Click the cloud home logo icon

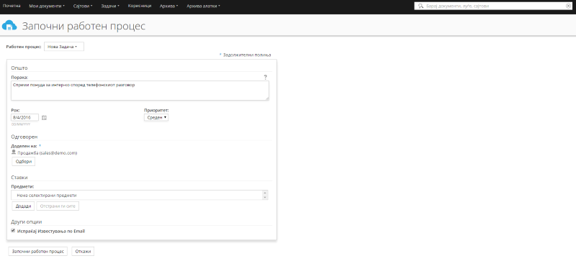pyautogui.click(x=9, y=26)
